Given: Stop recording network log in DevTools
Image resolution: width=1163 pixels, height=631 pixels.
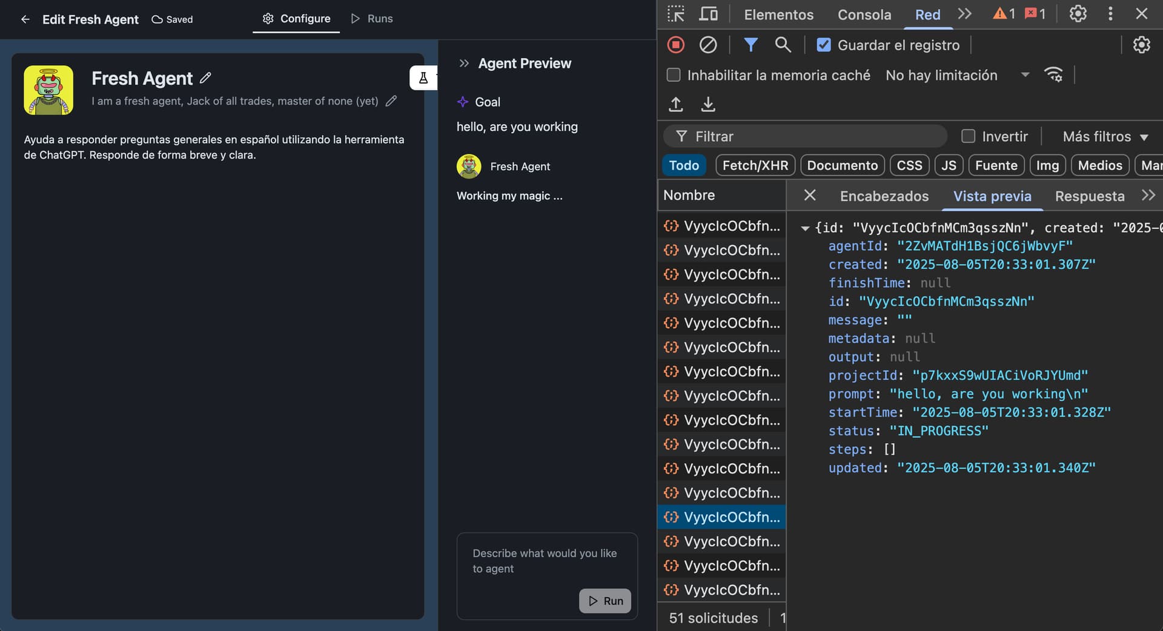Looking at the screenshot, I should click(676, 45).
